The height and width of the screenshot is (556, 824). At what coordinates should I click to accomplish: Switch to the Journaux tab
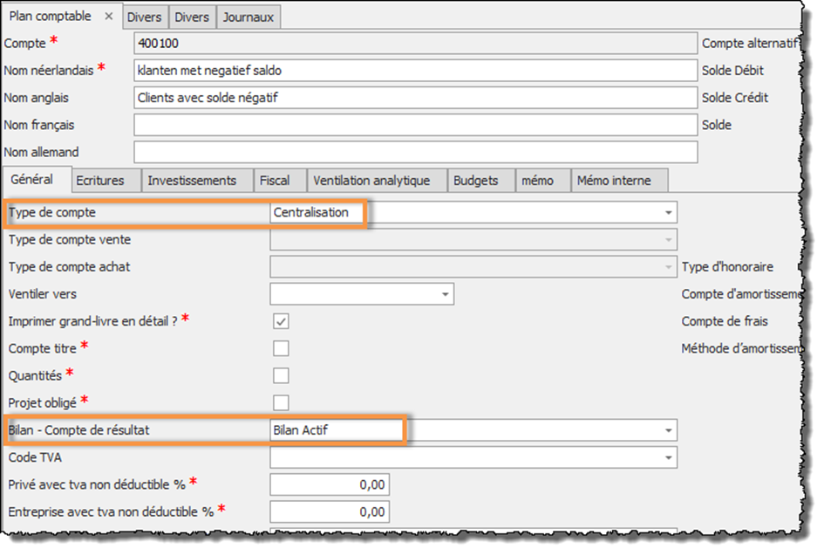pyautogui.click(x=248, y=17)
